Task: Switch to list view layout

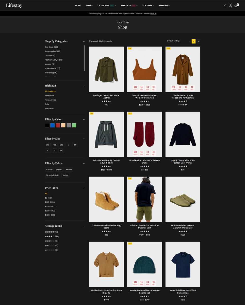Action: (x=199, y=41)
